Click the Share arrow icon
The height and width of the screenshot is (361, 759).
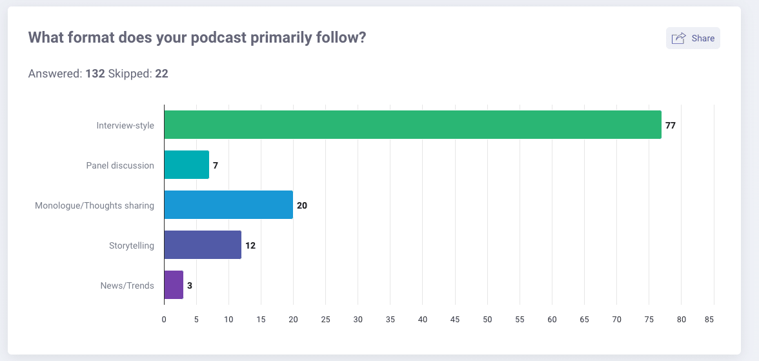click(x=678, y=38)
